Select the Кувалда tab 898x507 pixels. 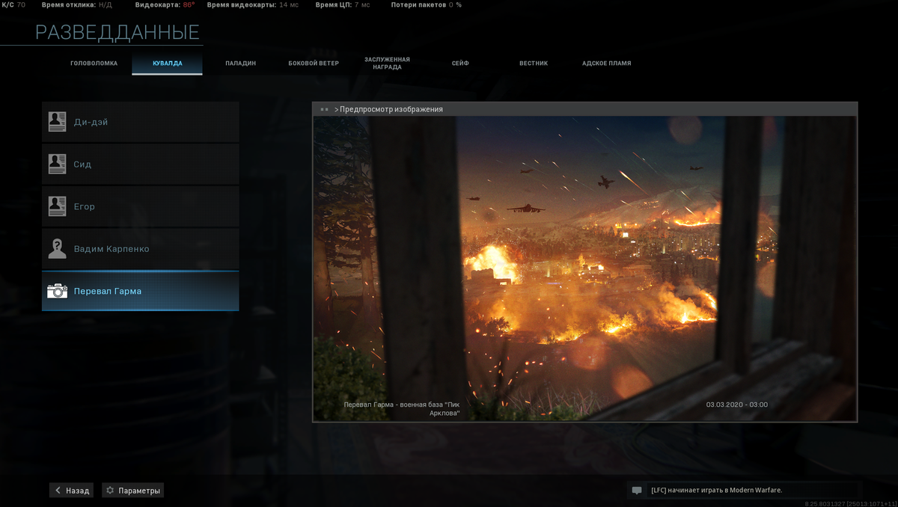[x=167, y=64]
